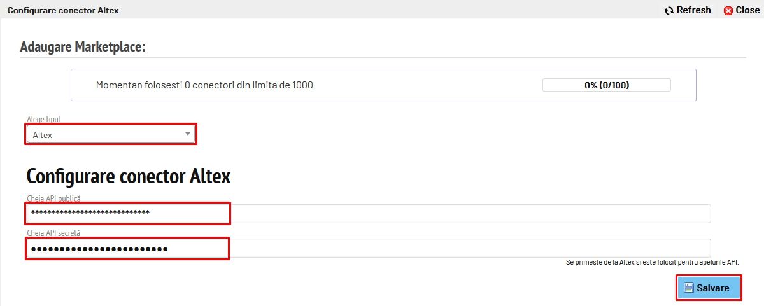
Task: Expand the type selector using its arrow
Action: click(x=187, y=134)
